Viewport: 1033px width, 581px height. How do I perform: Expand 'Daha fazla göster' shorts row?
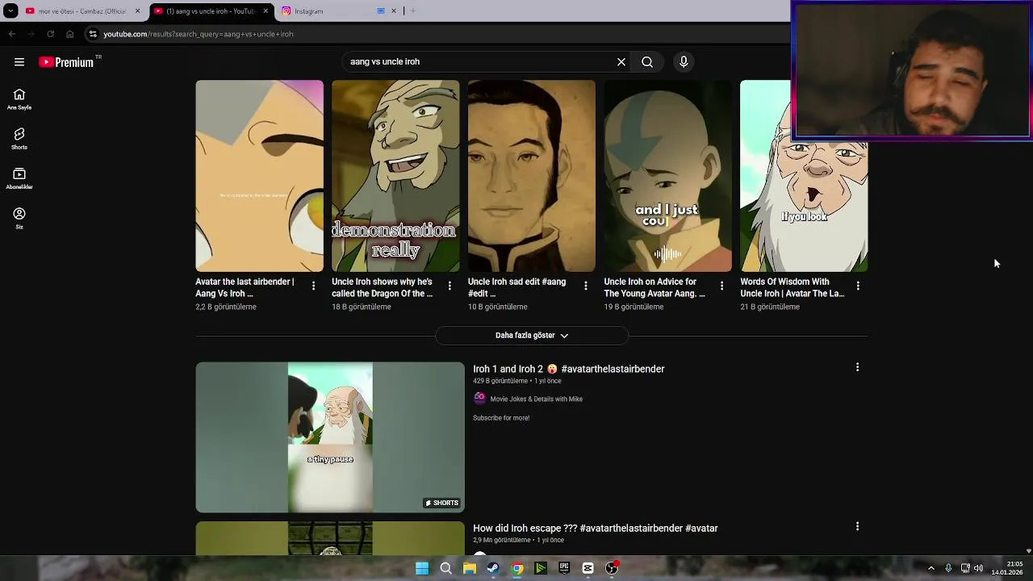coord(532,336)
